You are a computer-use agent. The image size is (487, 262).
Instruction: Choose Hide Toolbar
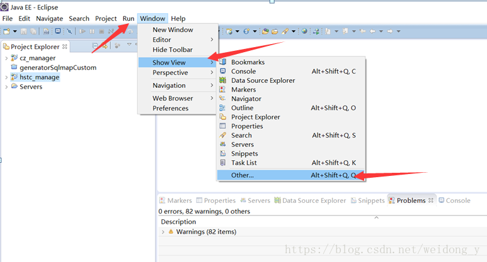[178, 50]
